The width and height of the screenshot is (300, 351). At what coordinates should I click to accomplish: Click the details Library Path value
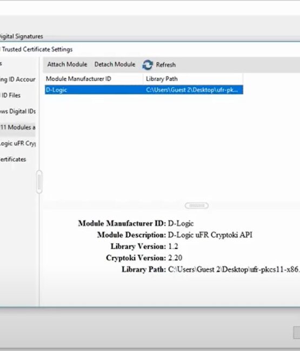234,269
